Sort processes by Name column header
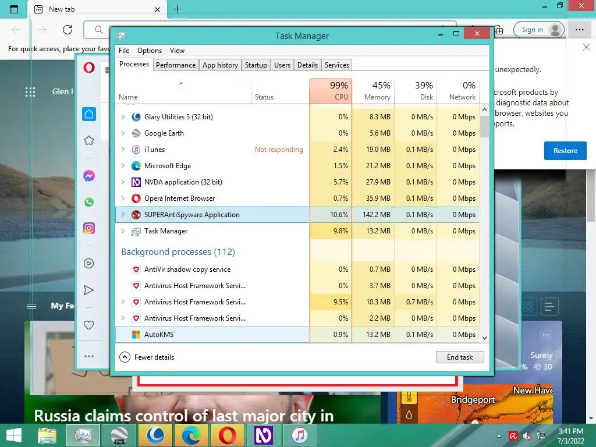 [x=183, y=91]
